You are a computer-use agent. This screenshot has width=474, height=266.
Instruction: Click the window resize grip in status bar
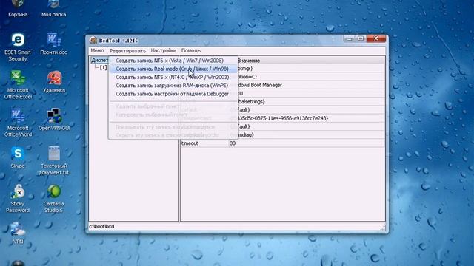click(x=383, y=228)
